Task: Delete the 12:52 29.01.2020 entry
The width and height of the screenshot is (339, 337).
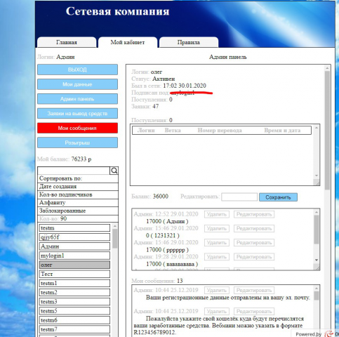Action: (217, 214)
